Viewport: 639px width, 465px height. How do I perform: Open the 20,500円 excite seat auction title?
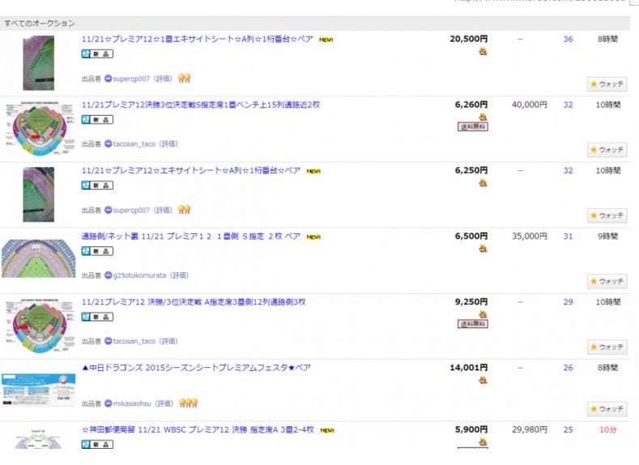[198, 39]
